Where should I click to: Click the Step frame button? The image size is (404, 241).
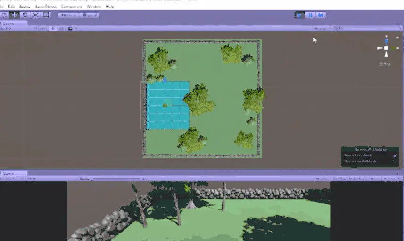tap(321, 15)
